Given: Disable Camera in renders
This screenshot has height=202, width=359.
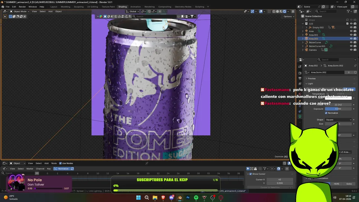Looking at the screenshot, I should [355, 50].
